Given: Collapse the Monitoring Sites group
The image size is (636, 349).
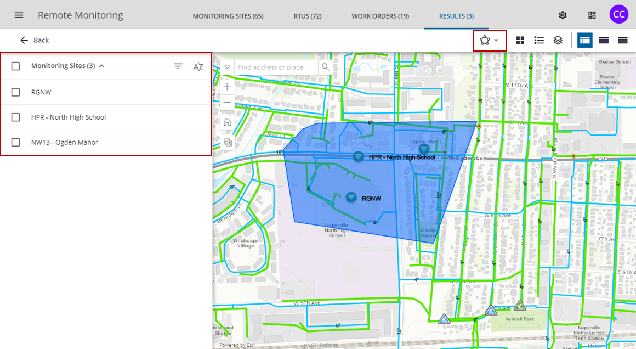Looking at the screenshot, I should 101,66.
